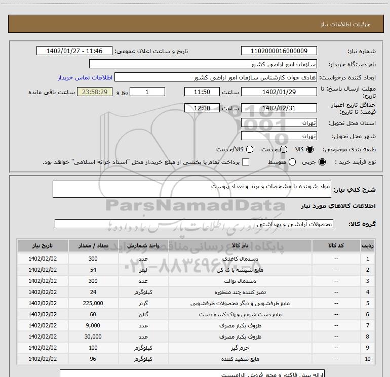The height and width of the screenshot is (377, 390).
Task: Click the کد کالا column header
Action: click(x=336, y=245)
